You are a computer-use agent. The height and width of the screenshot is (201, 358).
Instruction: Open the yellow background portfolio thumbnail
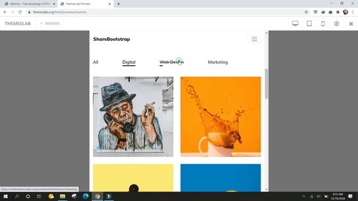(x=133, y=178)
